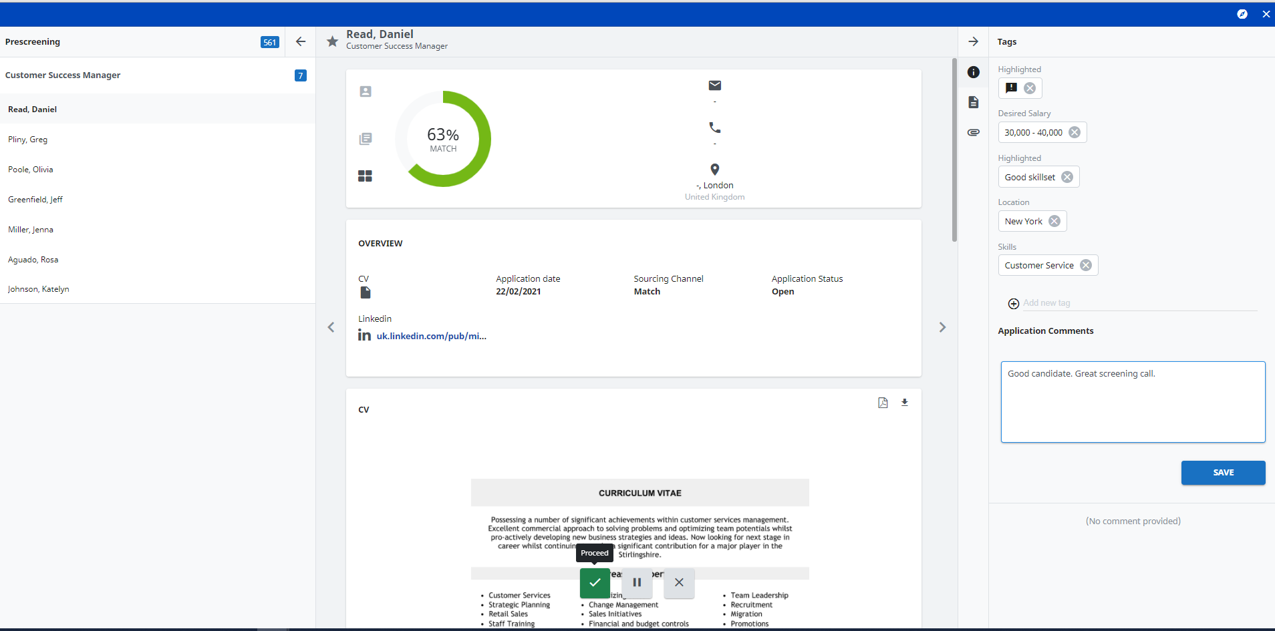Click the Prescreening stage heading
The image size is (1275, 631).
click(33, 41)
